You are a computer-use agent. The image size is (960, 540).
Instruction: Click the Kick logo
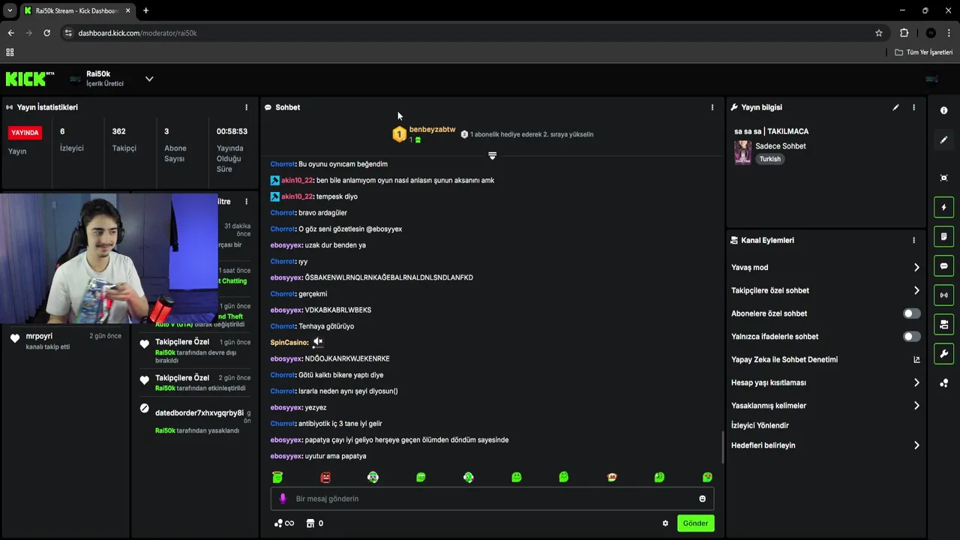(30, 79)
